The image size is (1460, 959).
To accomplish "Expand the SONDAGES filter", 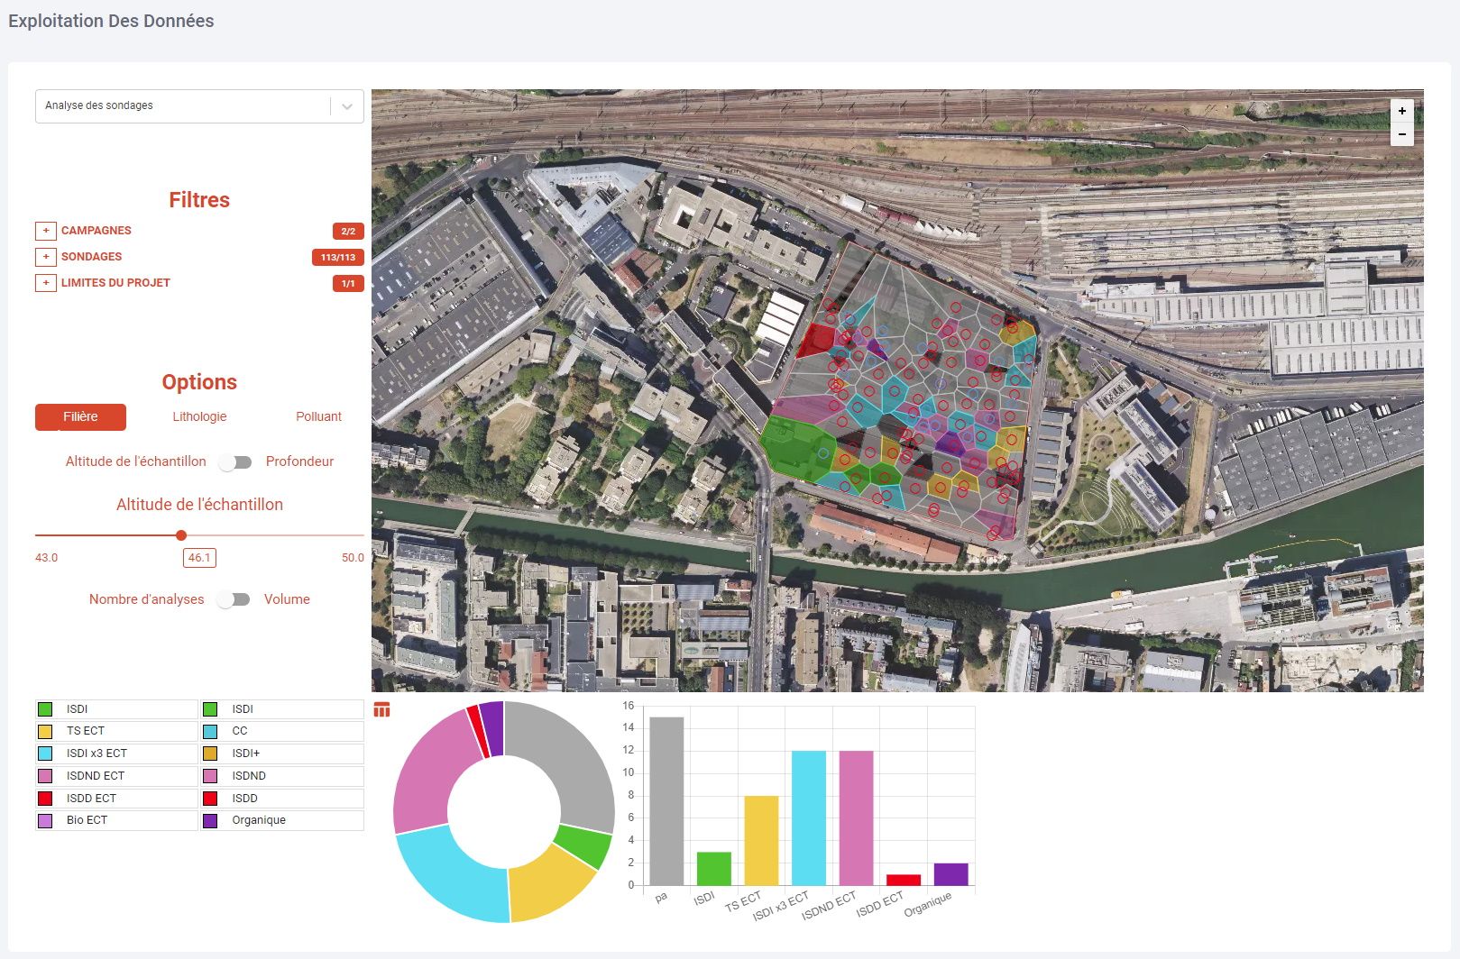I will tap(46, 257).
